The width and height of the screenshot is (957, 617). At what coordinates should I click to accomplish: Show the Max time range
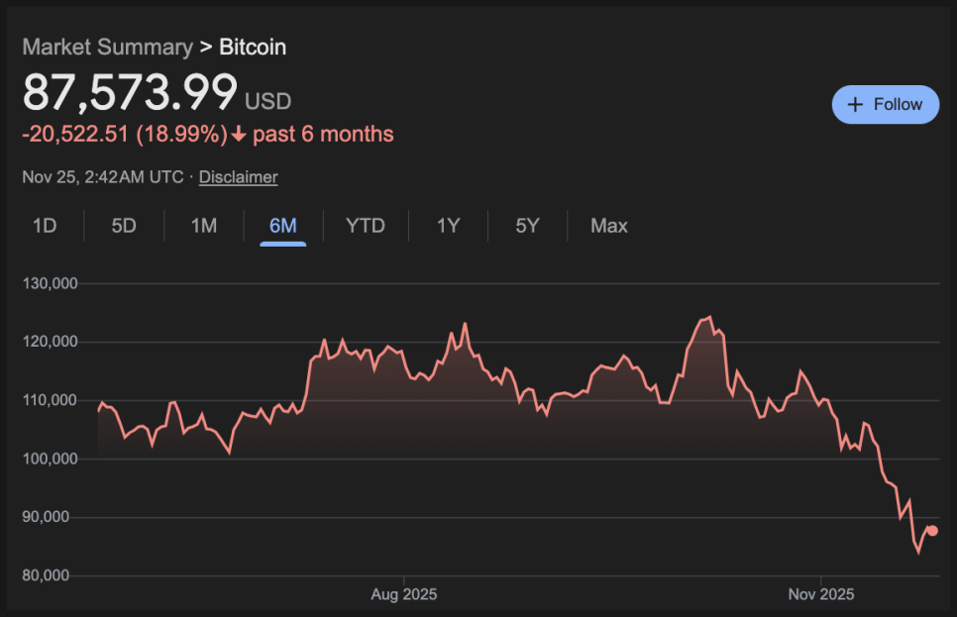[609, 226]
